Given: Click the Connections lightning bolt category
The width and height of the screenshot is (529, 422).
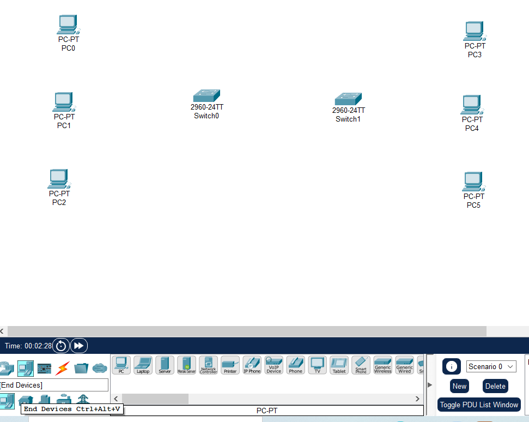Looking at the screenshot, I should click(x=63, y=369).
